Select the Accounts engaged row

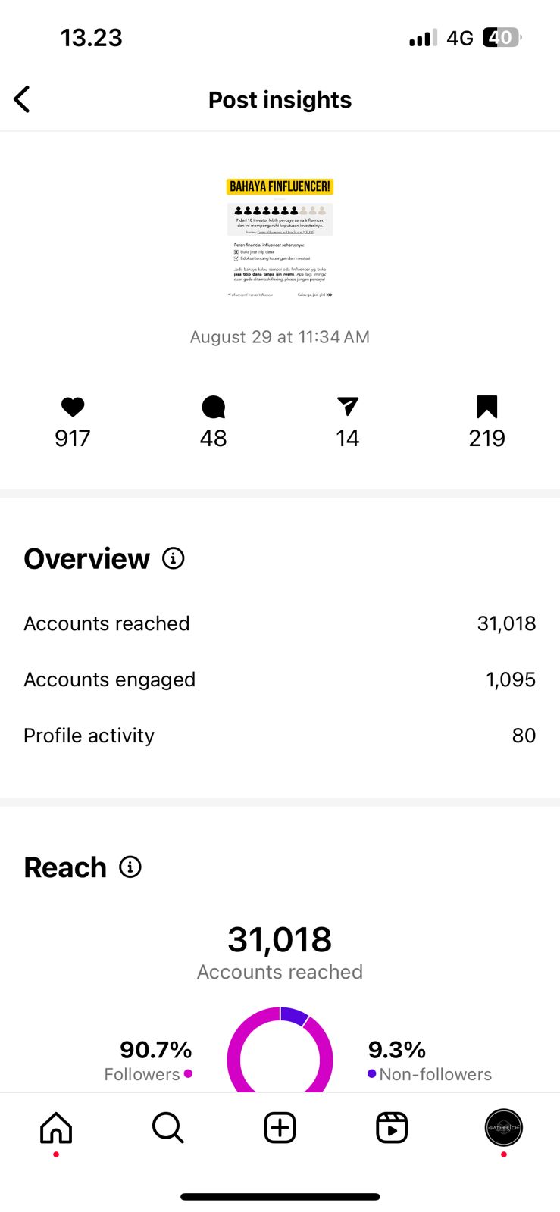click(280, 679)
